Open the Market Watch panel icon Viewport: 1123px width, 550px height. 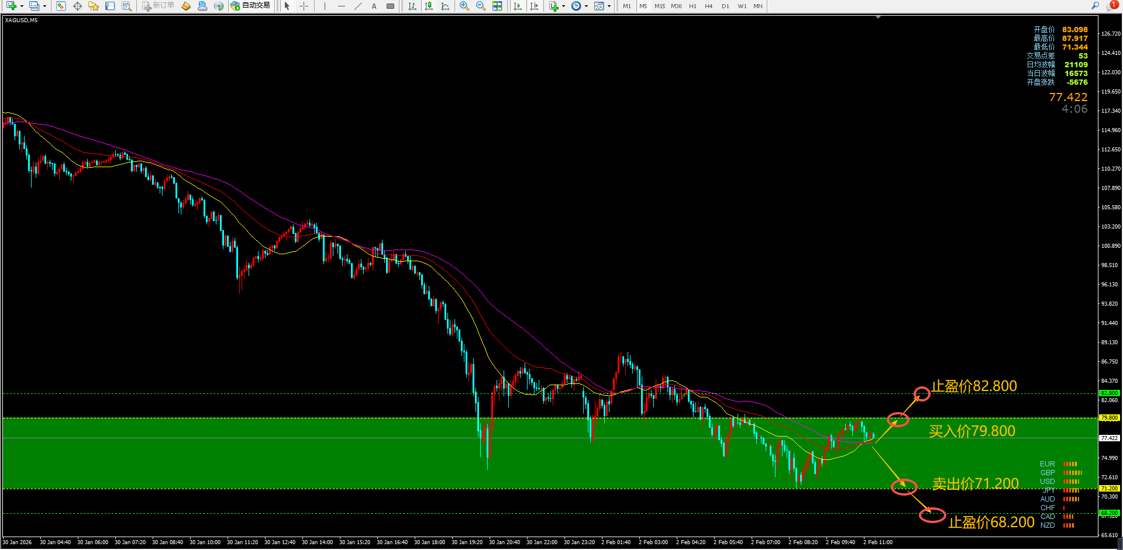pos(61,6)
